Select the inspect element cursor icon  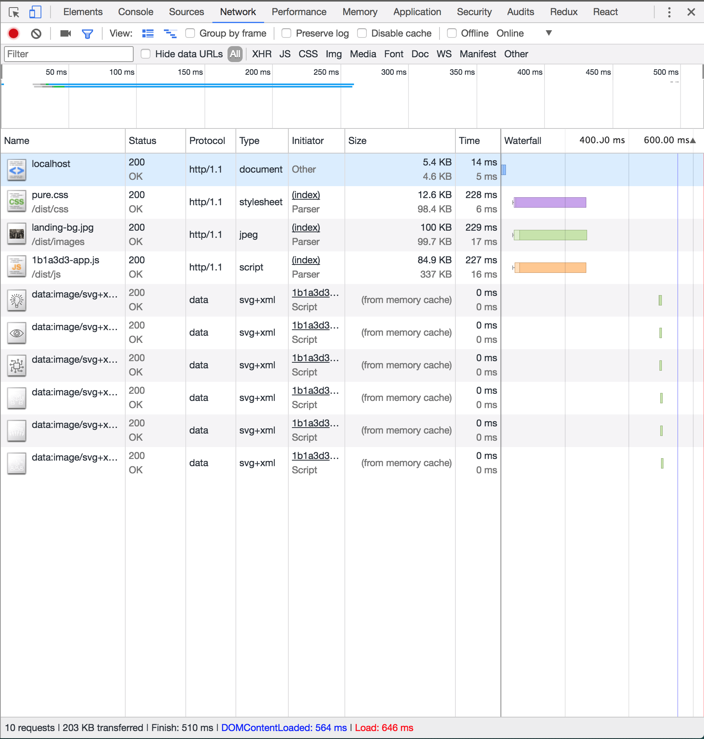(14, 12)
